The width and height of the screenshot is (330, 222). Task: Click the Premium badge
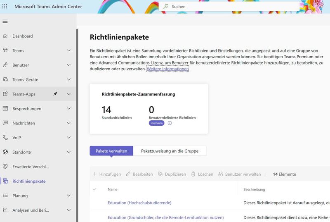coord(157,123)
